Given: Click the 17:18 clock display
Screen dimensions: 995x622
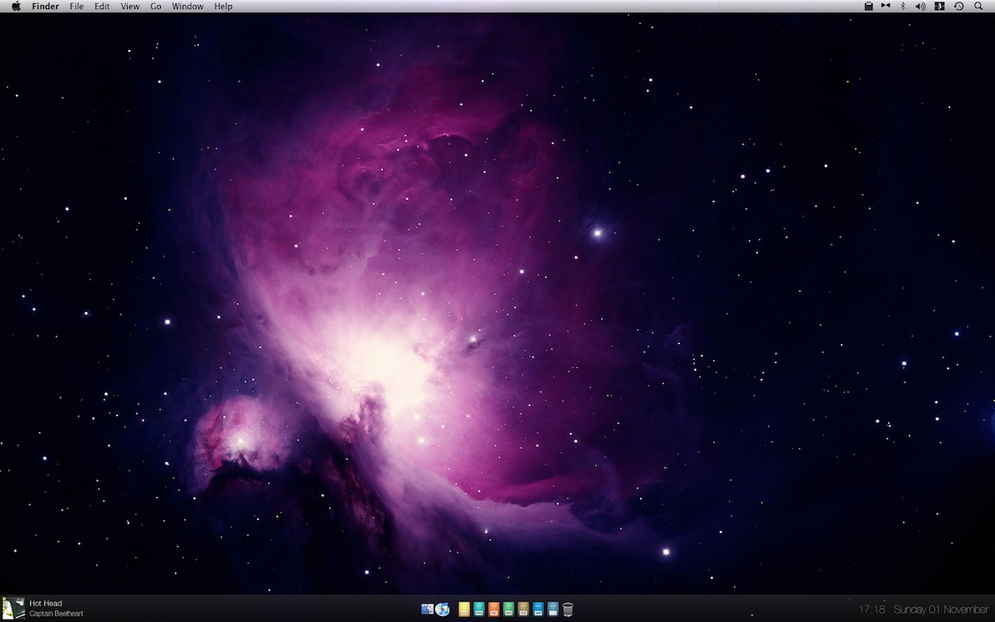Looking at the screenshot, I should click(x=872, y=610).
